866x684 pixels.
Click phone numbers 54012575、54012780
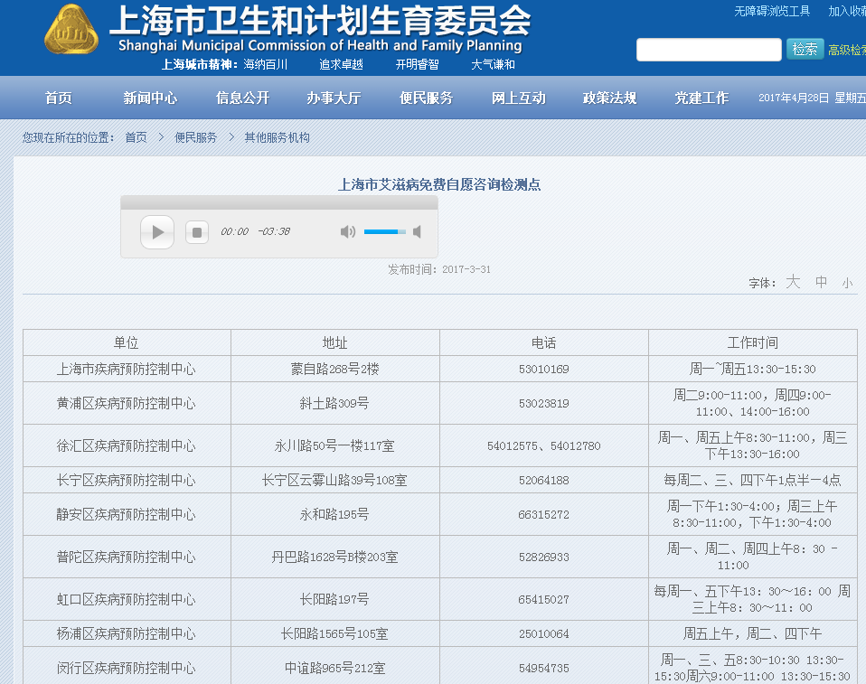pos(543,446)
